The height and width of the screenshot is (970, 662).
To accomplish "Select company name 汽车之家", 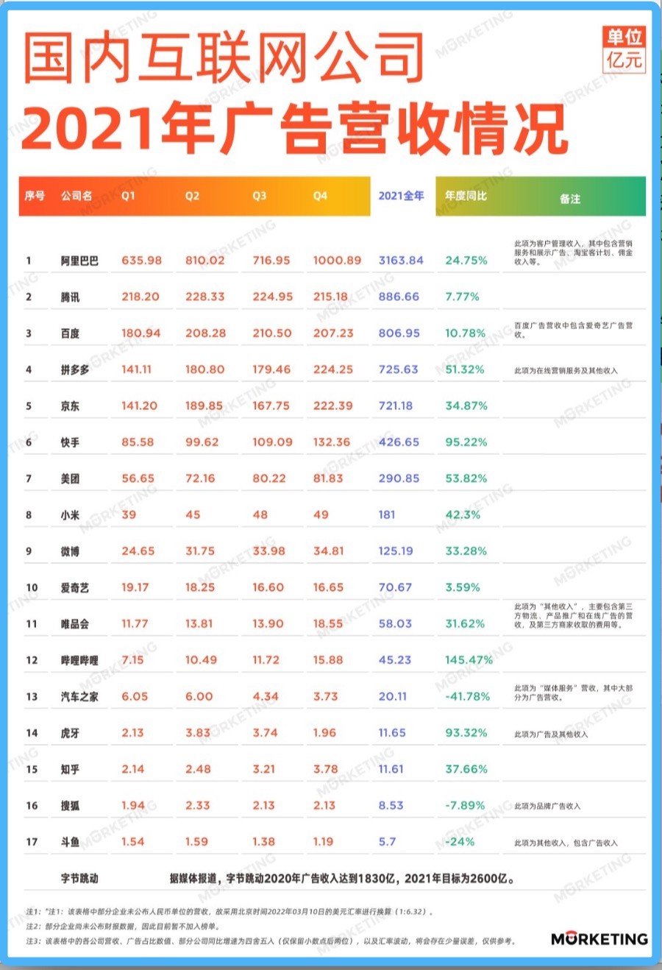I will point(79,696).
